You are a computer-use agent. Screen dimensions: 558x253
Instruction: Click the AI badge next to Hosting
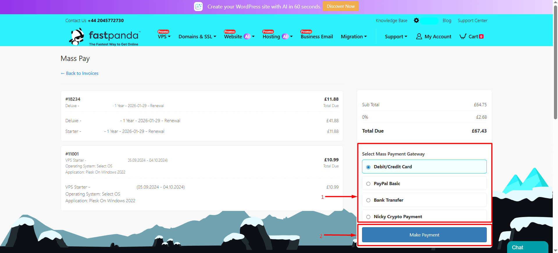tap(285, 37)
